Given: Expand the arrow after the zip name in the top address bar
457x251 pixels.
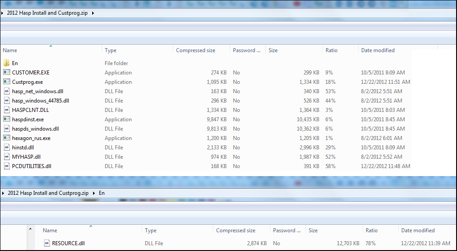Looking at the screenshot, I should click(x=93, y=13).
